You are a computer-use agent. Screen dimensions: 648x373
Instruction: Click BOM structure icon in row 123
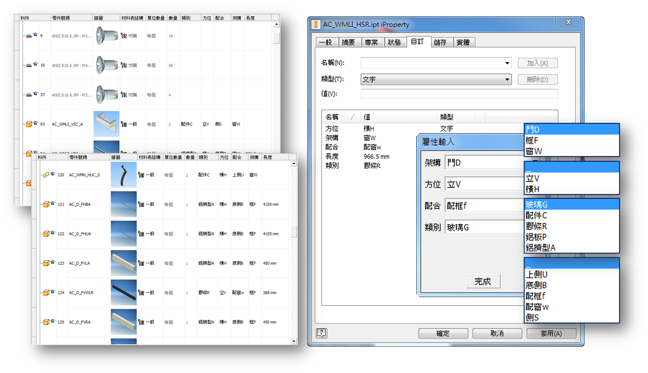(x=141, y=263)
